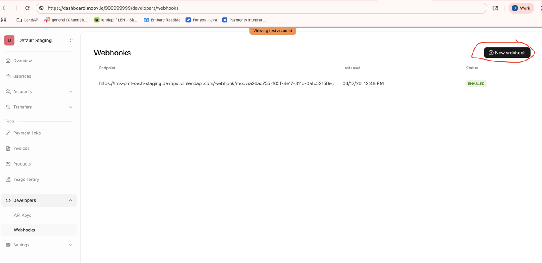This screenshot has width=542, height=263.
Task: Select the Products box icon
Action: coord(8,164)
